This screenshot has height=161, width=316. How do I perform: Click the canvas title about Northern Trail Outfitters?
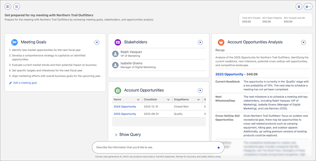(x=49, y=15)
